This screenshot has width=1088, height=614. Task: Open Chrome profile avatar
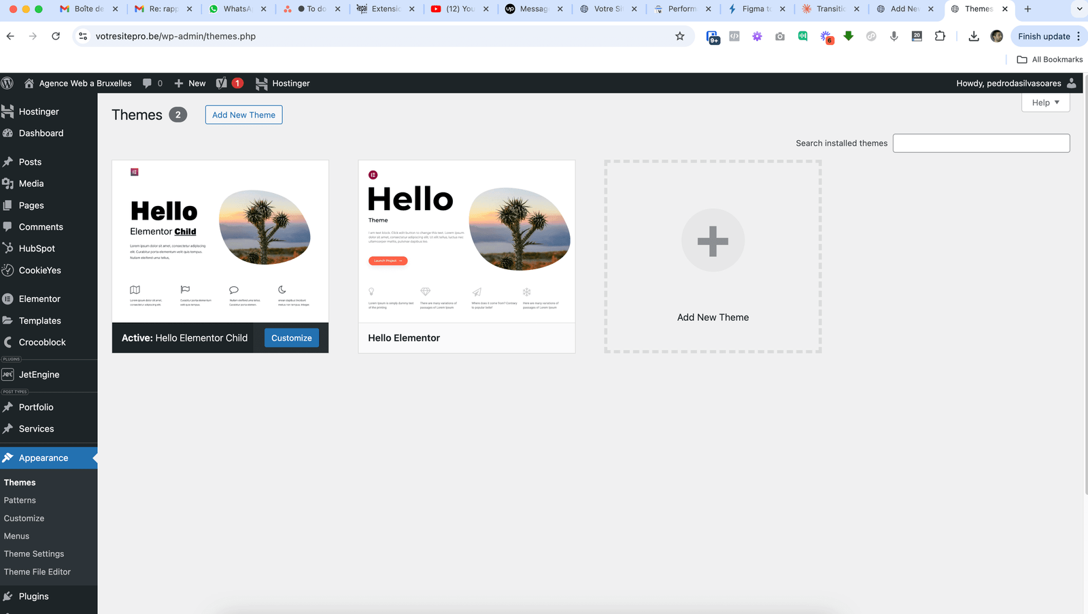[x=997, y=36]
